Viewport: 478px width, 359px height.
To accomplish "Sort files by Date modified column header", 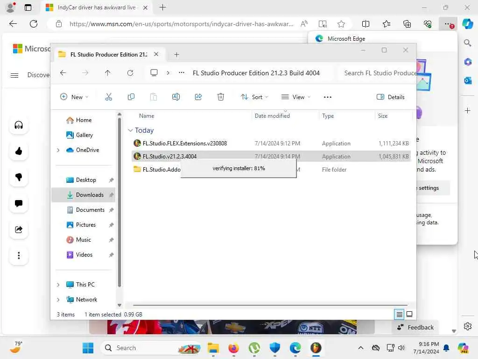I will (272, 116).
